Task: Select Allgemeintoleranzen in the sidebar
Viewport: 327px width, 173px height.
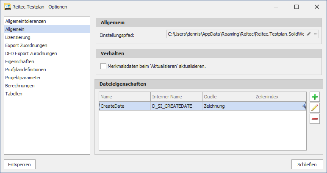Action: tap(25, 21)
